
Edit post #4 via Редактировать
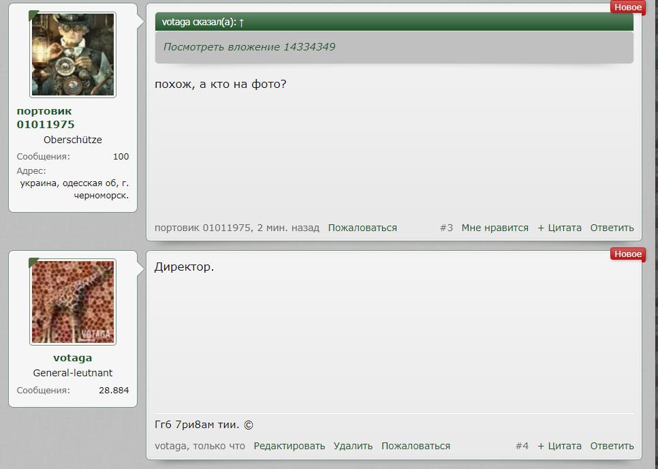[x=289, y=446]
